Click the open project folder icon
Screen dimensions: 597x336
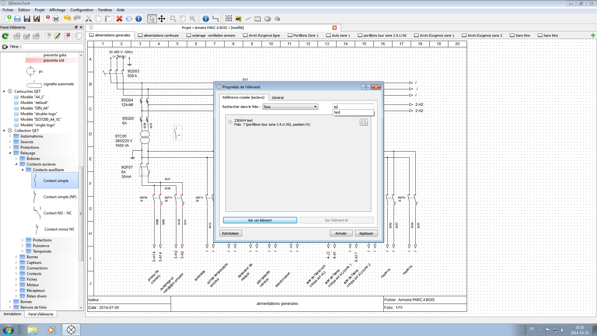[17, 19]
